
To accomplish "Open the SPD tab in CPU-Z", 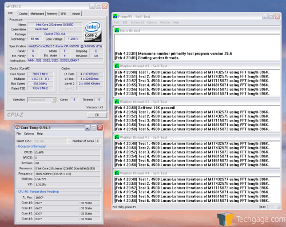I will pyautogui.click(x=63, y=14).
